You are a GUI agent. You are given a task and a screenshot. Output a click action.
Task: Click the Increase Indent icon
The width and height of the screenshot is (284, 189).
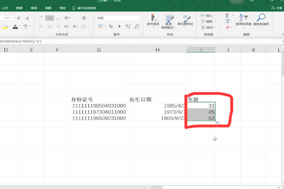75,26
